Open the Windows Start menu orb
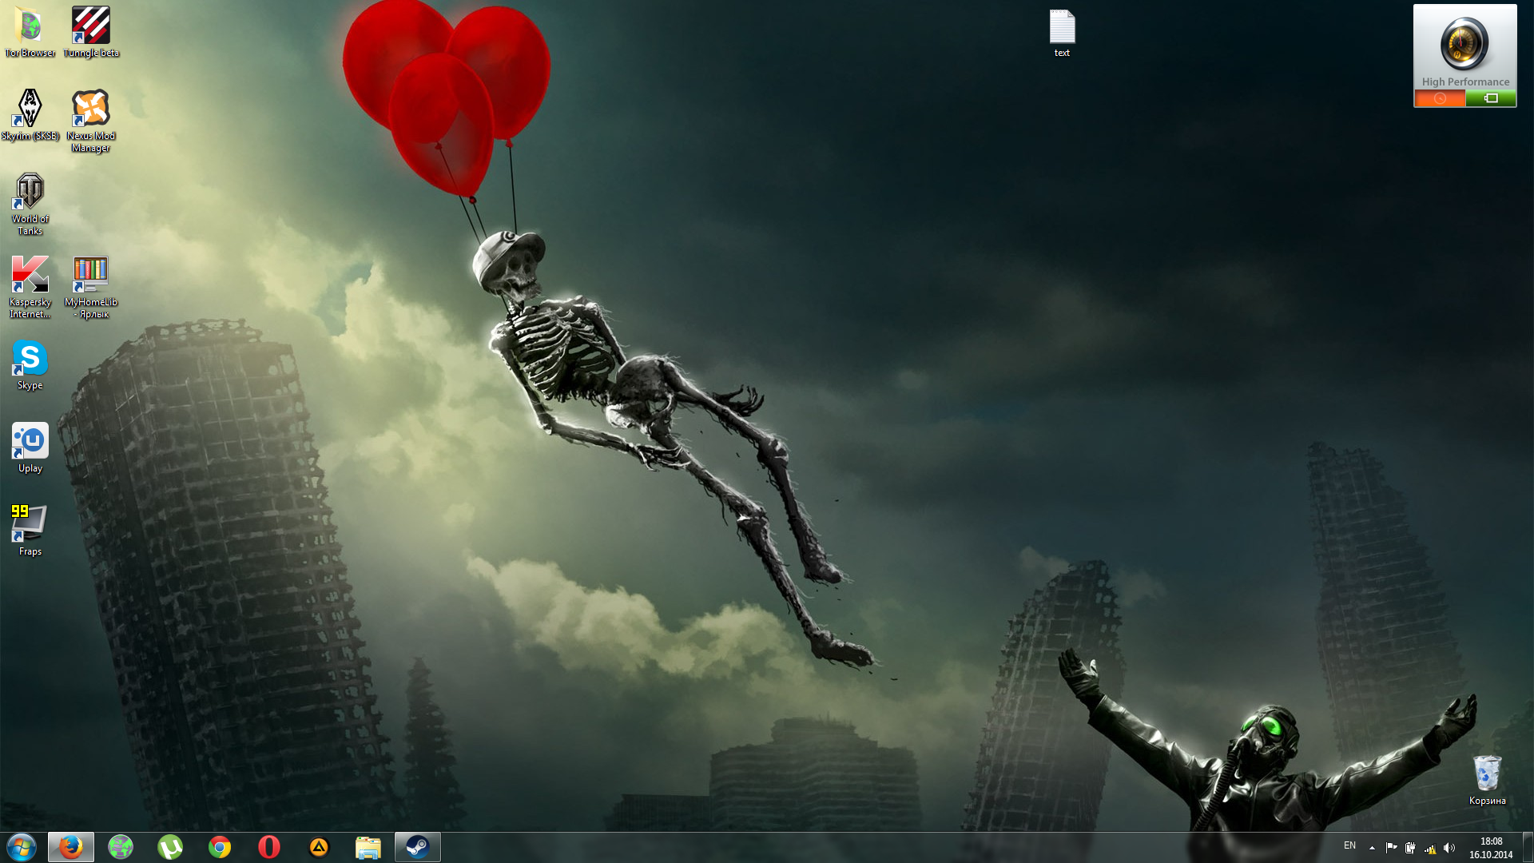The width and height of the screenshot is (1534, 863). coord(22,847)
